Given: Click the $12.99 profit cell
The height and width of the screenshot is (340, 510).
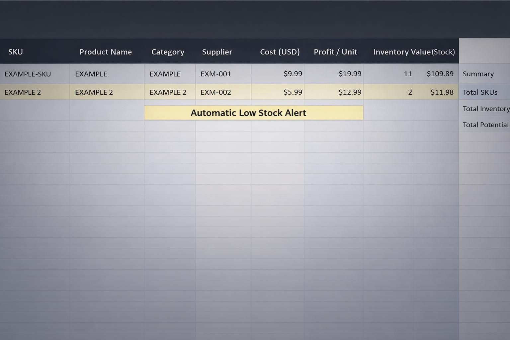Looking at the screenshot, I should point(334,92).
